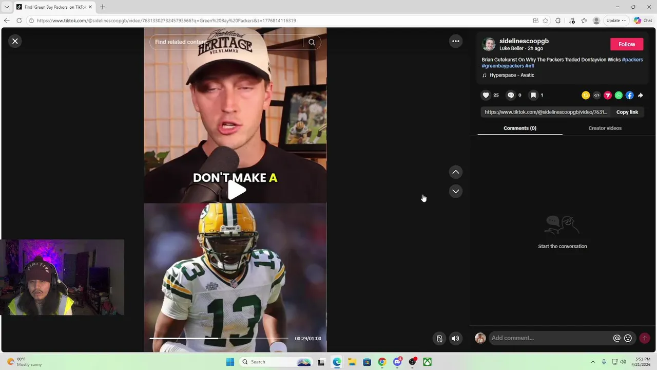Viewport: 657px width, 370px height.
Task: Open sidelinescoopgb profile by username
Action: 524,41
